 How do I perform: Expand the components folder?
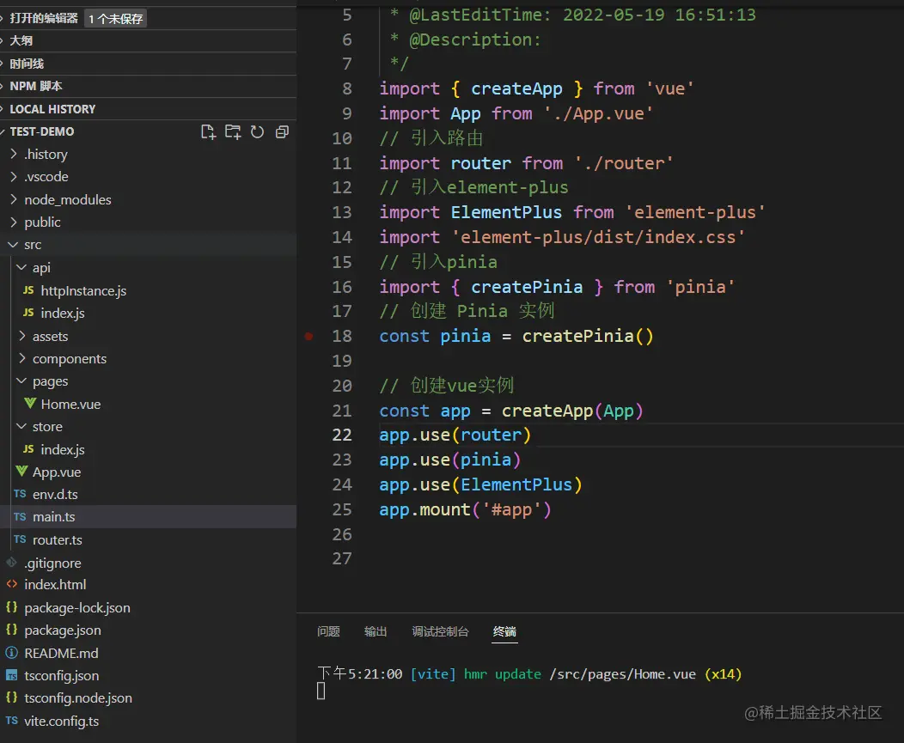click(148, 358)
